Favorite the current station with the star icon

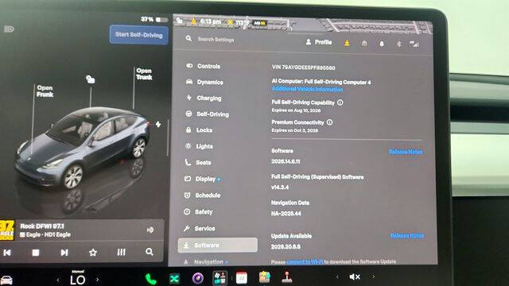93,253
